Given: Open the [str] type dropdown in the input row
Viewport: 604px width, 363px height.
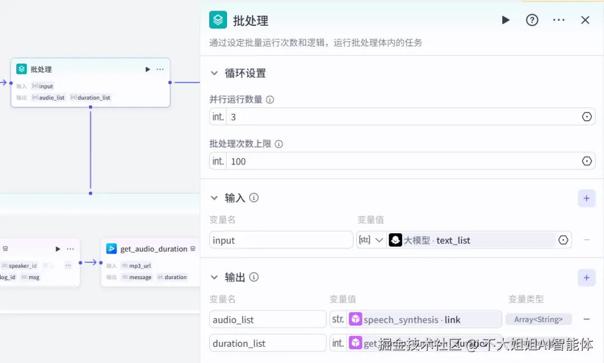Looking at the screenshot, I should 371,239.
